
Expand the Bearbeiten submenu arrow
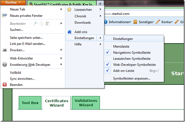(61, 23)
